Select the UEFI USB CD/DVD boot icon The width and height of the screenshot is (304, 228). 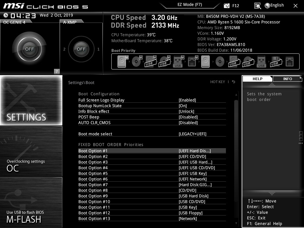164,61
